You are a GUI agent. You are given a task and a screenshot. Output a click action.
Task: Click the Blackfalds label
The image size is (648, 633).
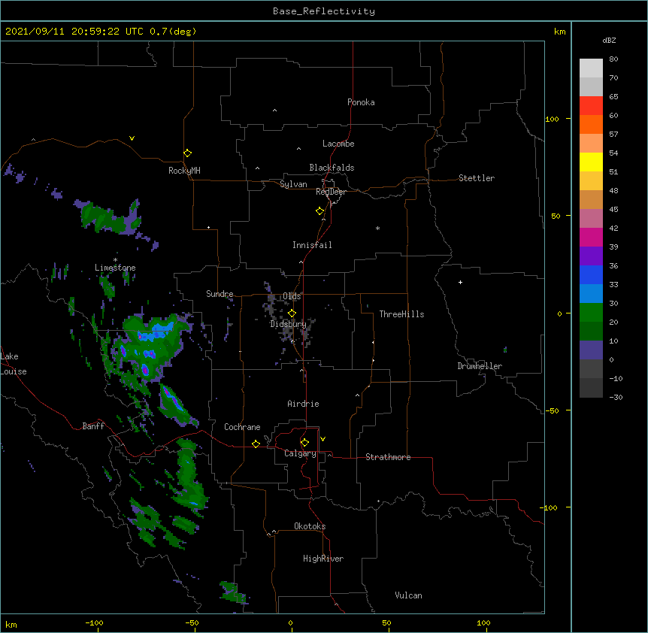332,168
